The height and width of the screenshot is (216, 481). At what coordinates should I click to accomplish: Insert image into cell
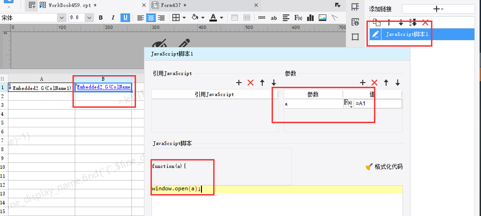(x=323, y=18)
